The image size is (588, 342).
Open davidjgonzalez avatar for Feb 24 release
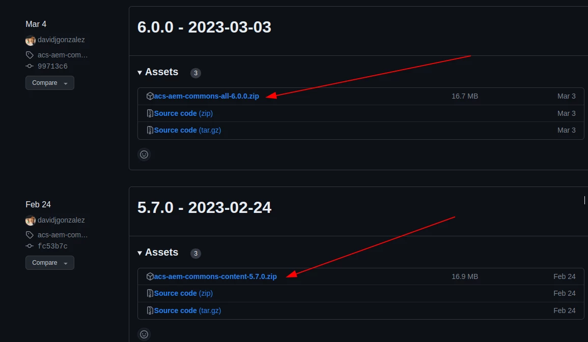(31, 221)
